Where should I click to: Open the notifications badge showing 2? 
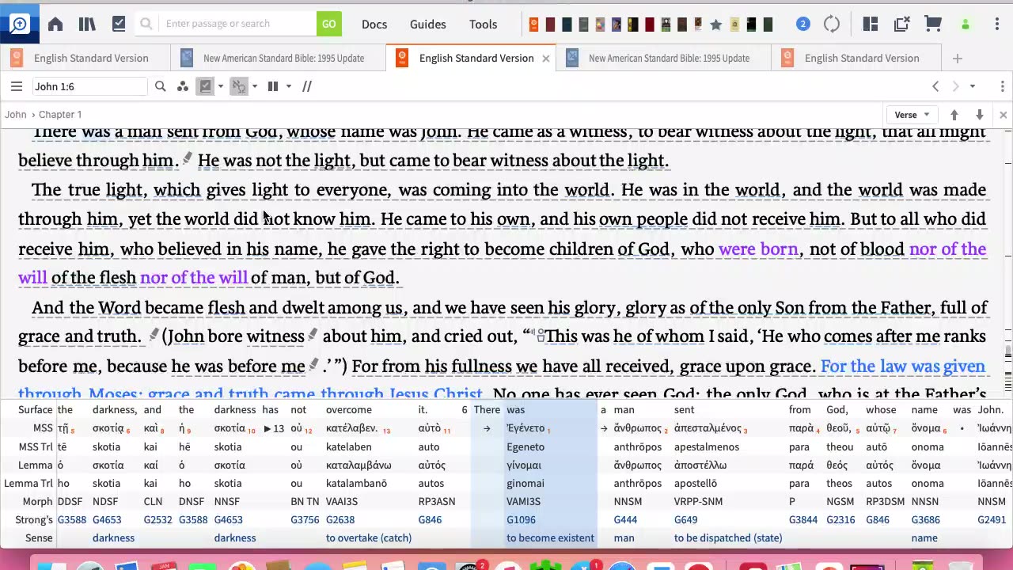coord(802,24)
